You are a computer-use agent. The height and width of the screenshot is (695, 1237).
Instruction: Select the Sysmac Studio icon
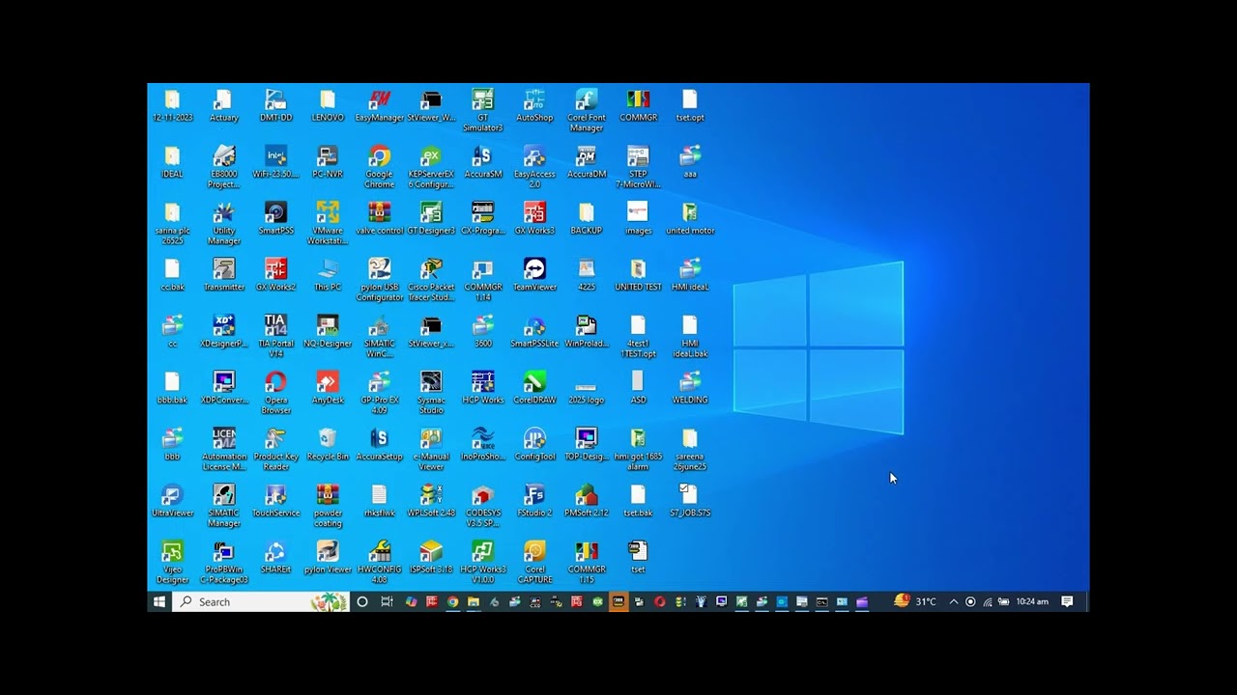pos(431,393)
